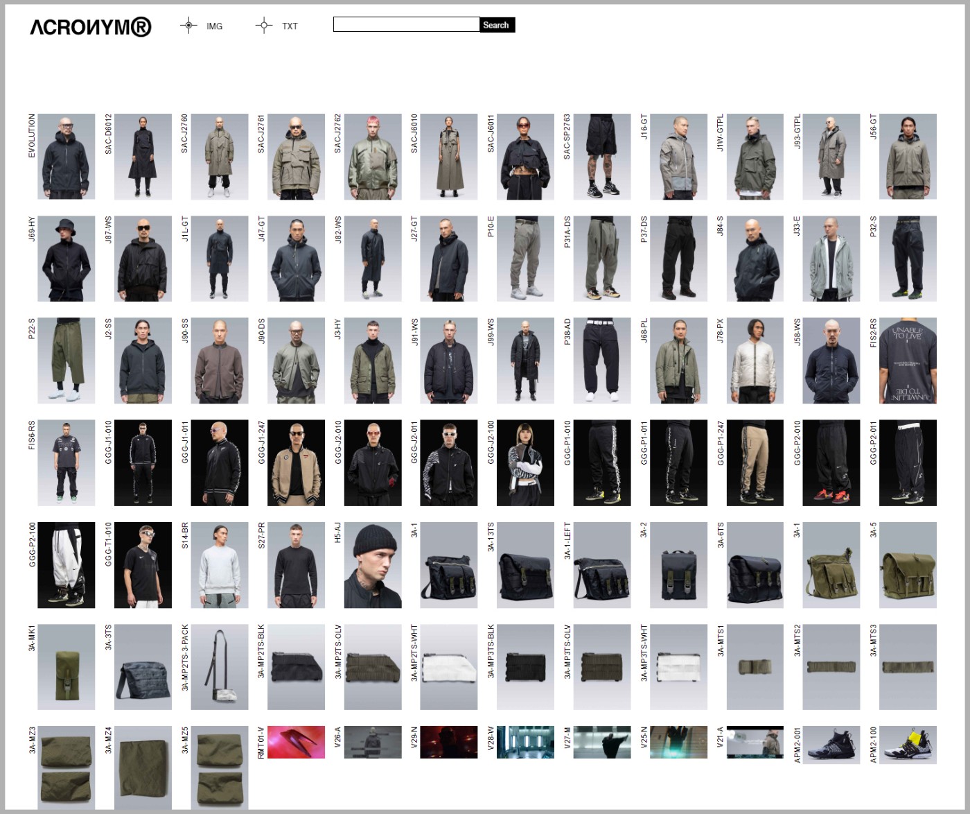Click the SAC-D6012 text label
Screen dimensions: 970x814
coord(109,135)
